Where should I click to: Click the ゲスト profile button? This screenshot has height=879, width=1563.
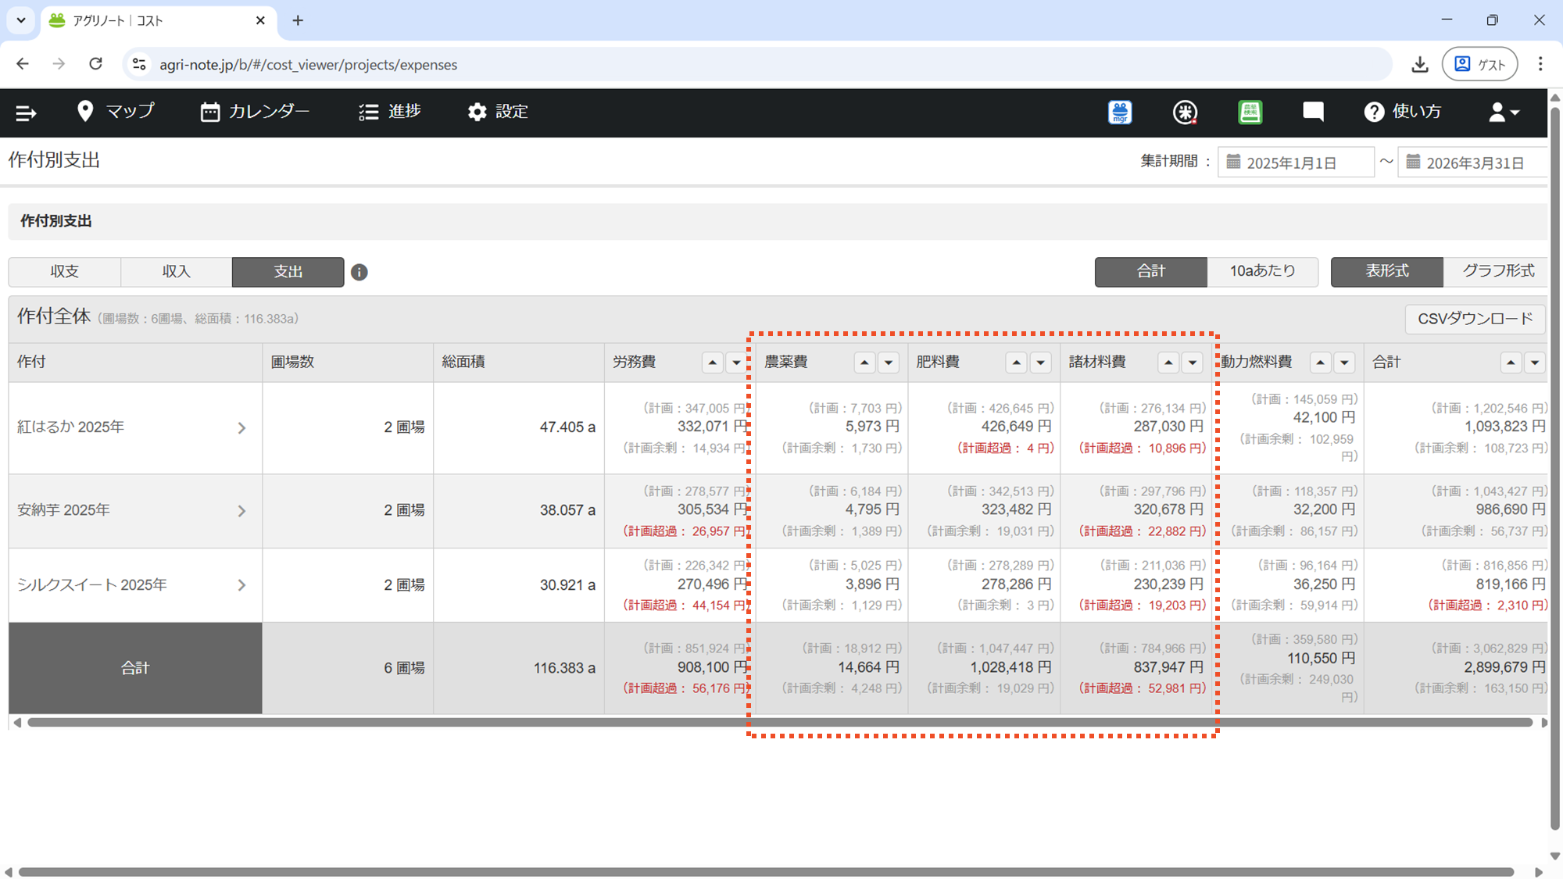click(1479, 64)
